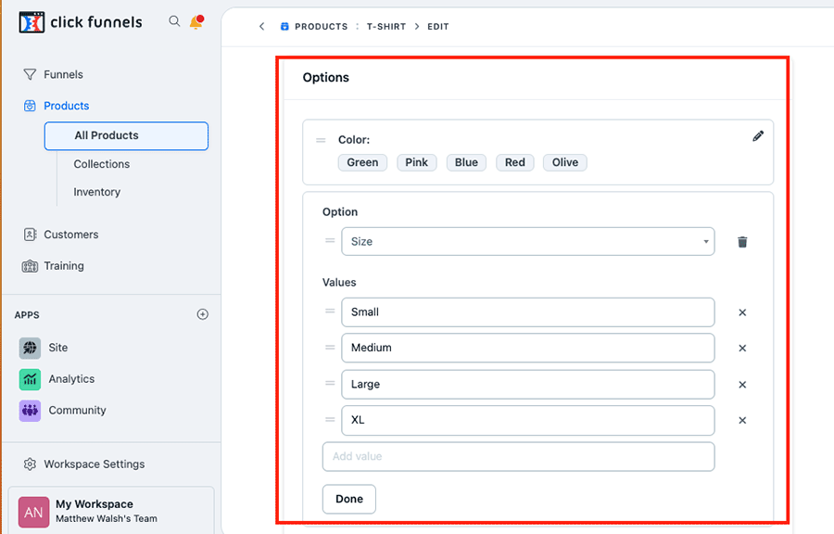Remove the Large value
This screenshot has height=534, width=834.
click(x=742, y=385)
